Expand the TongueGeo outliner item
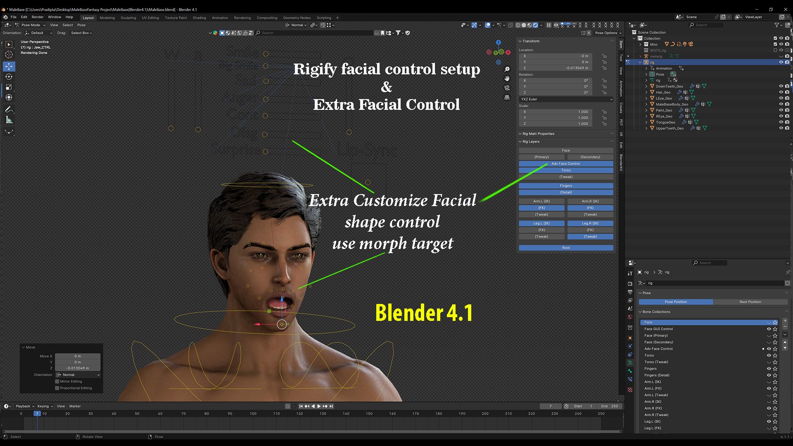This screenshot has width=793, height=446. click(x=646, y=122)
